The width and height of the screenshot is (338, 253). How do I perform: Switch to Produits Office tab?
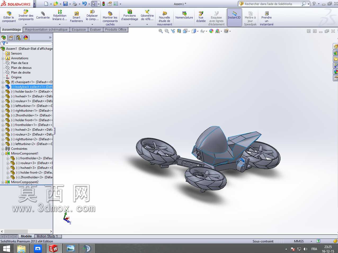pos(116,30)
